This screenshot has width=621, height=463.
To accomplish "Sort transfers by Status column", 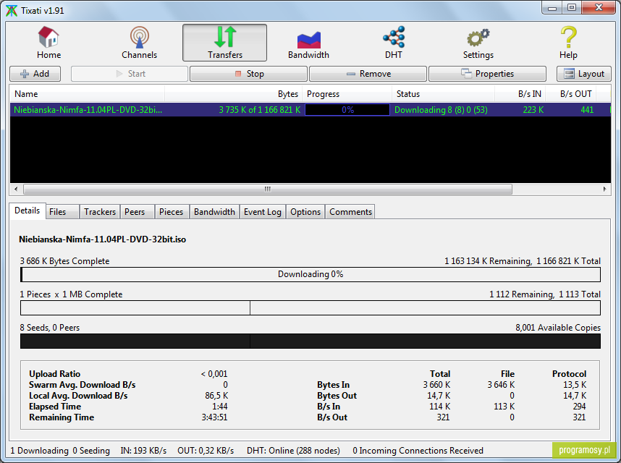I will (443, 94).
